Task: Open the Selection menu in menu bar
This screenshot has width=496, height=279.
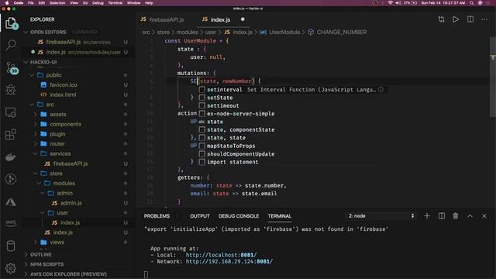Action: tap(57, 3)
